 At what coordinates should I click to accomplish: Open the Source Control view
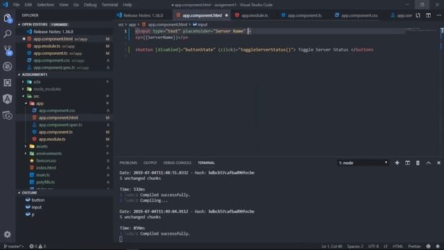[x=8, y=50]
